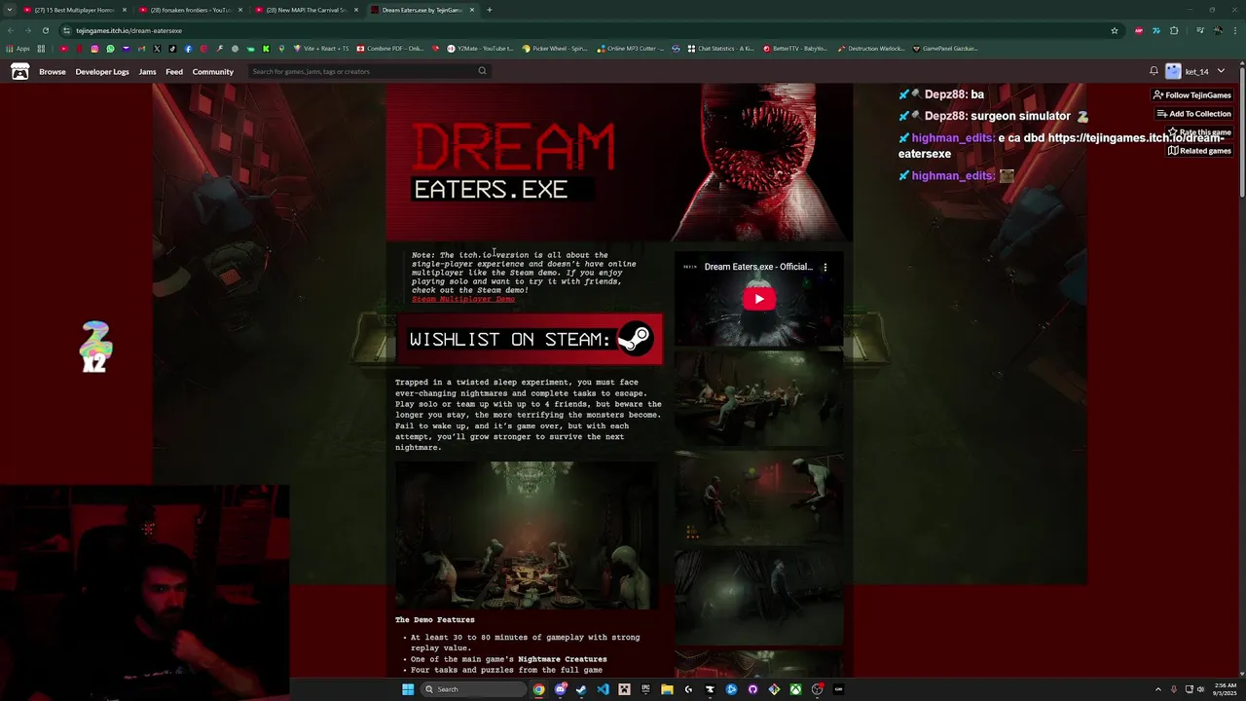Viewport: 1246px width, 701px height.
Task: Open the Jams page
Action: (x=147, y=71)
